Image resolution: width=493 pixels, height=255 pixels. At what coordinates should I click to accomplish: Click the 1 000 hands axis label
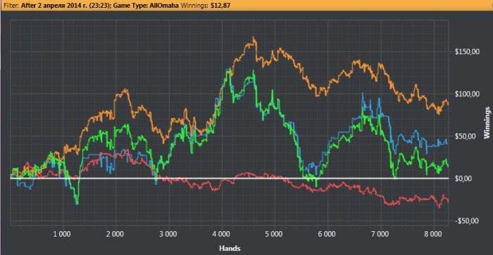pyautogui.click(x=62, y=234)
